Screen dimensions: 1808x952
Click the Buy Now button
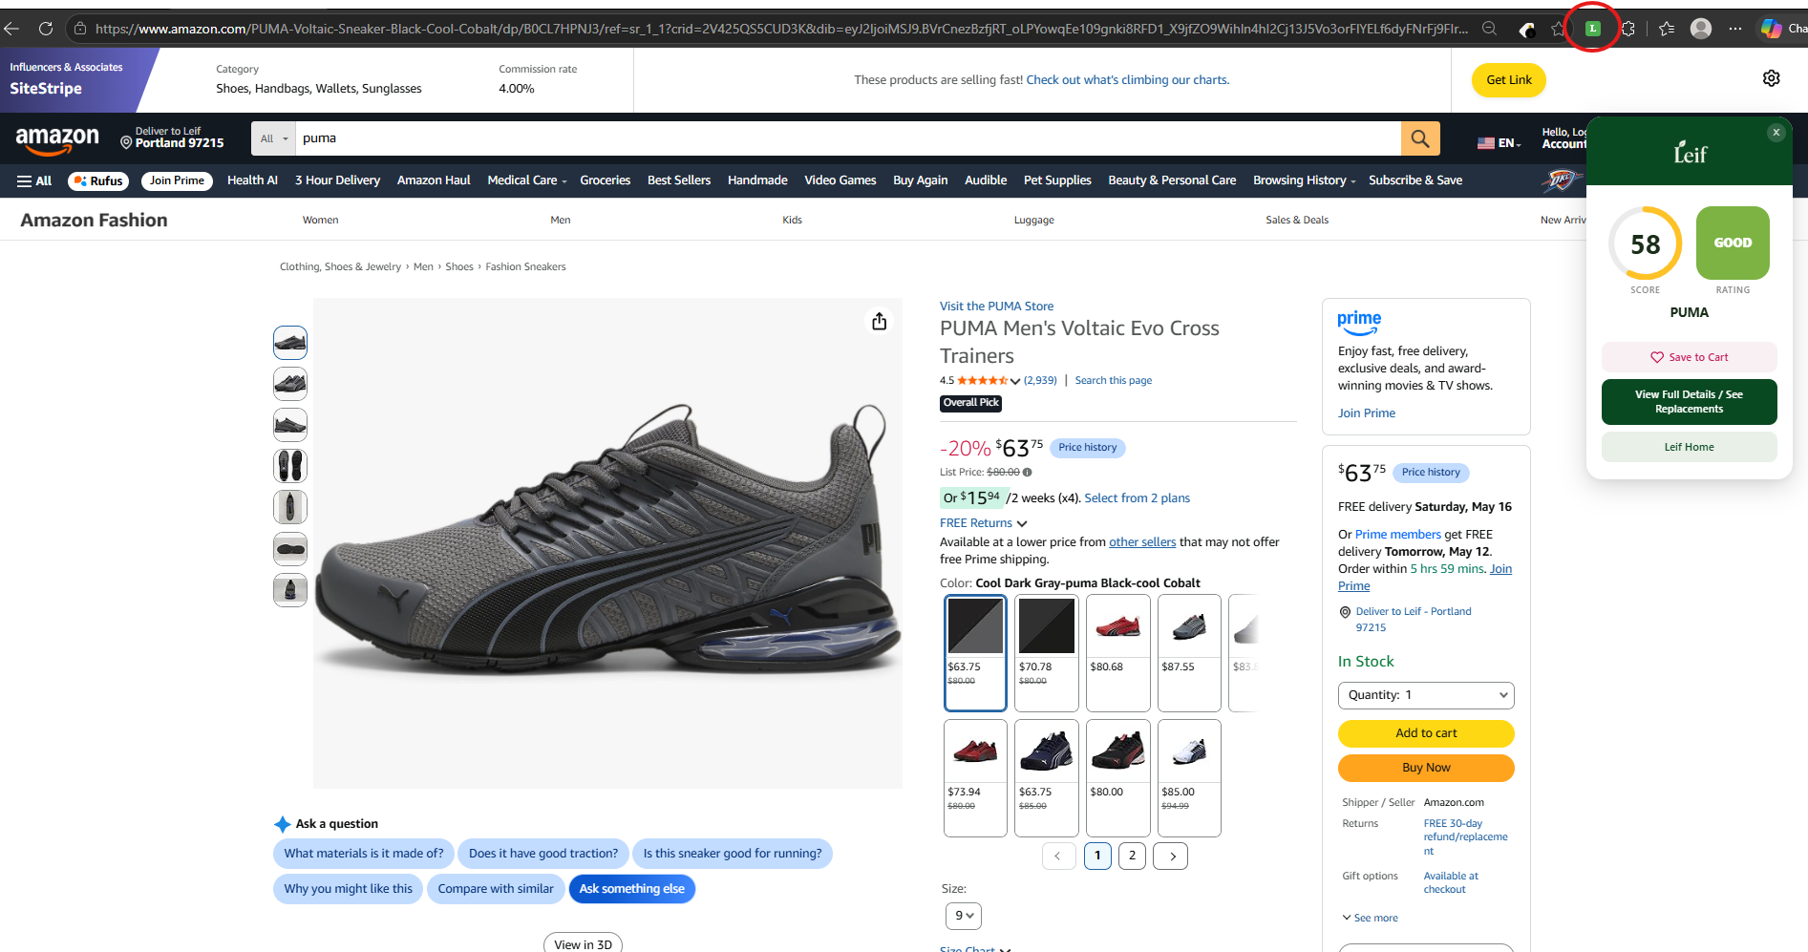pyautogui.click(x=1426, y=768)
